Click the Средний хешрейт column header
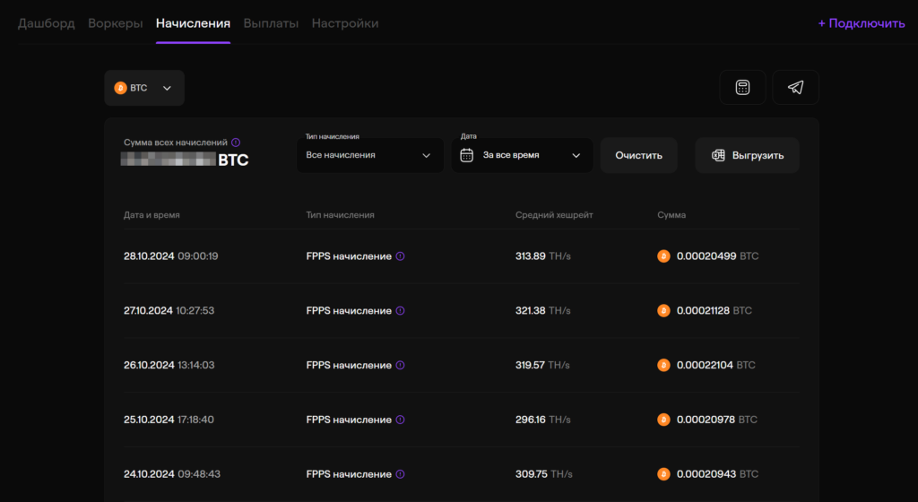918x502 pixels. (x=554, y=215)
